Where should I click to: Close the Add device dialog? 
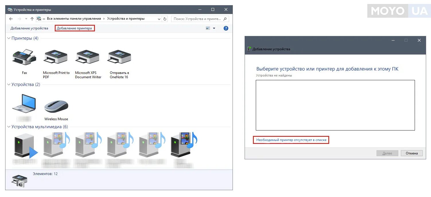point(419,41)
